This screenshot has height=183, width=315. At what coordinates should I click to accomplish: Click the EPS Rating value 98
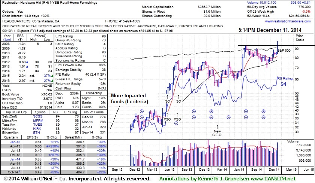[103, 36]
